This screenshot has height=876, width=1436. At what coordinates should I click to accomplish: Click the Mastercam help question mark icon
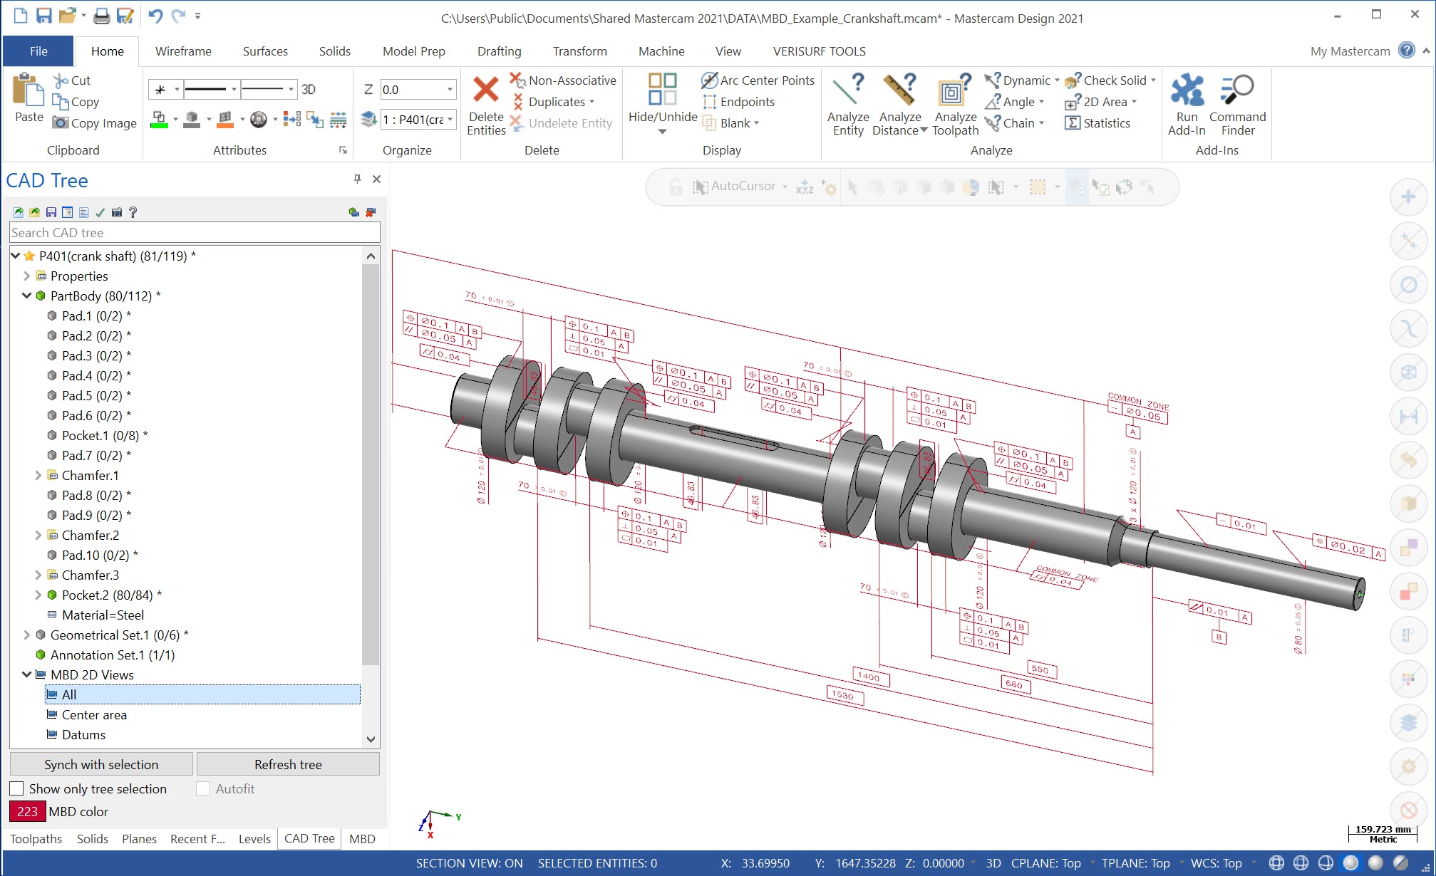1406,51
